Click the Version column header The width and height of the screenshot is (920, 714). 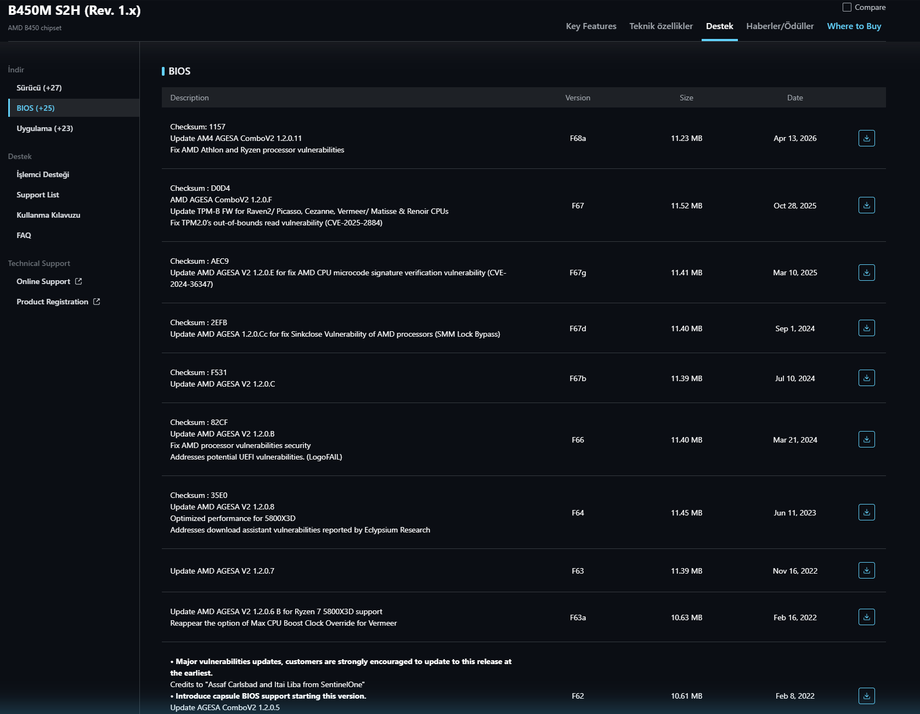click(x=578, y=98)
